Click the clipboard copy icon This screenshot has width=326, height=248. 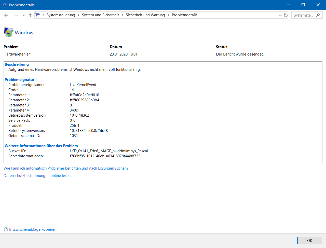coord(6,229)
